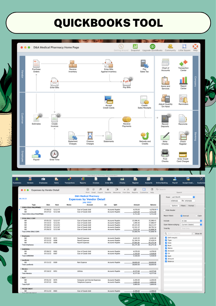
Task: Uncheck the Memo column checkbox
Action: [x=166, y=248]
